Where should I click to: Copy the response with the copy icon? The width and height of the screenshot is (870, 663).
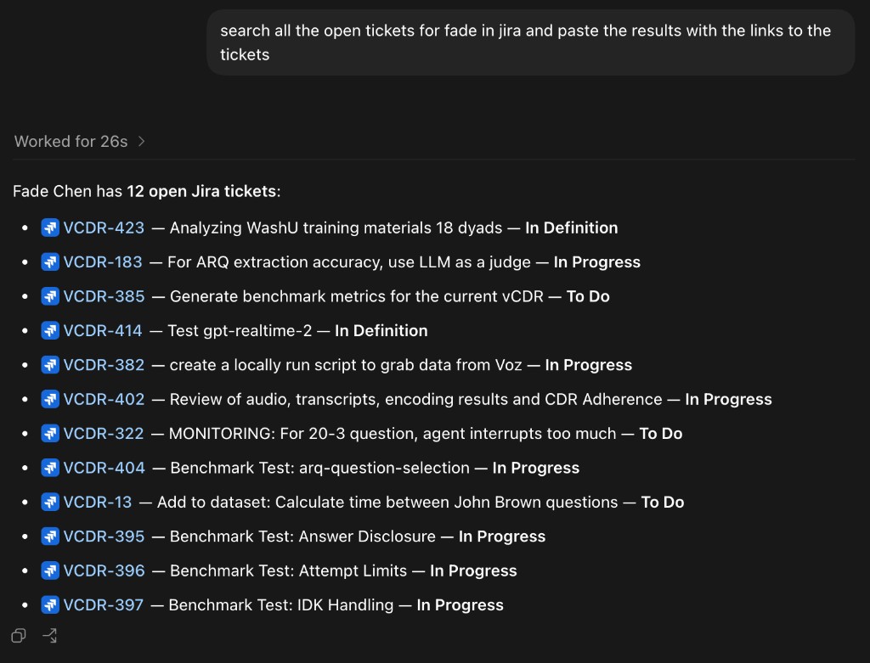click(x=19, y=635)
